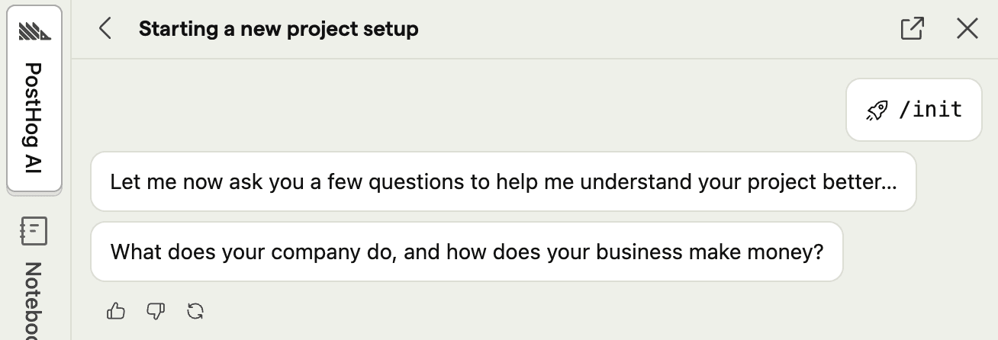Open the chat in a new window
The width and height of the screenshot is (998, 340).
tap(913, 29)
